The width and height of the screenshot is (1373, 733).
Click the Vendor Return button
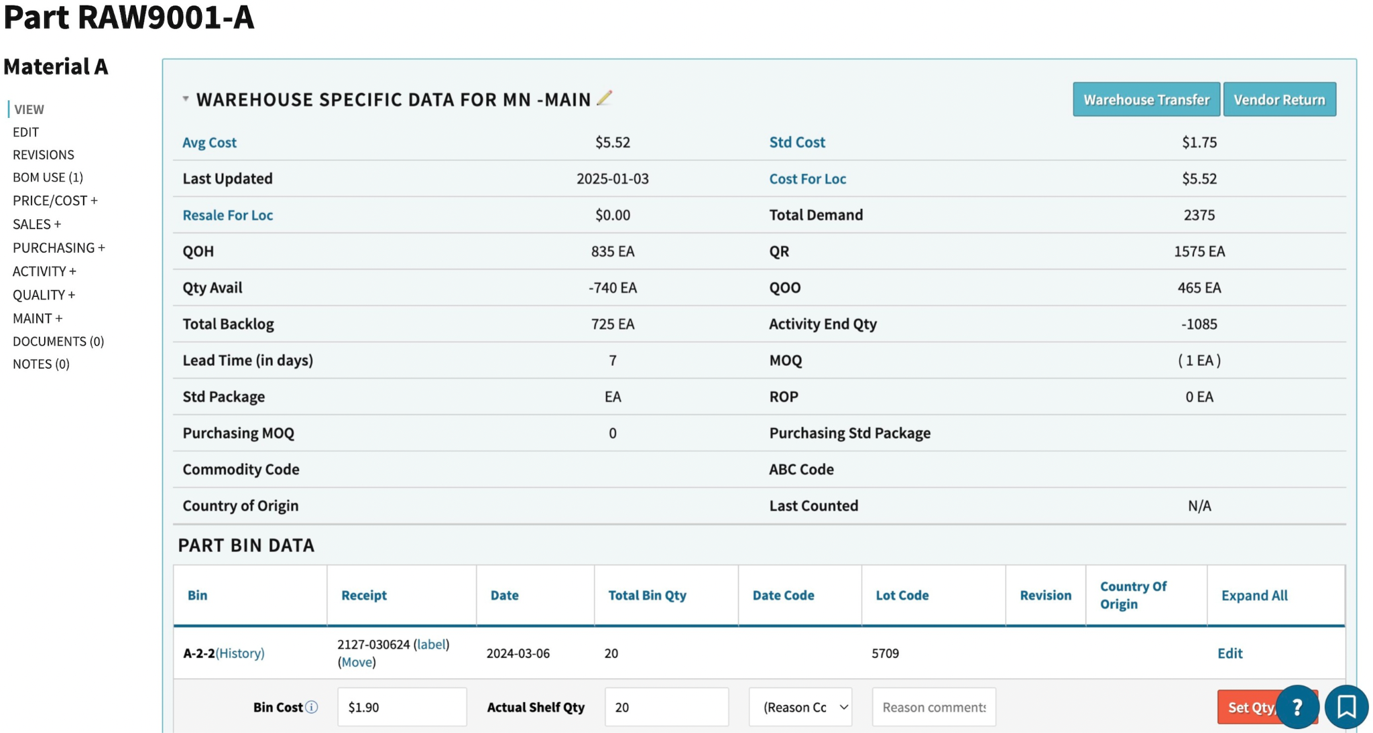(x=1278, y=100)
